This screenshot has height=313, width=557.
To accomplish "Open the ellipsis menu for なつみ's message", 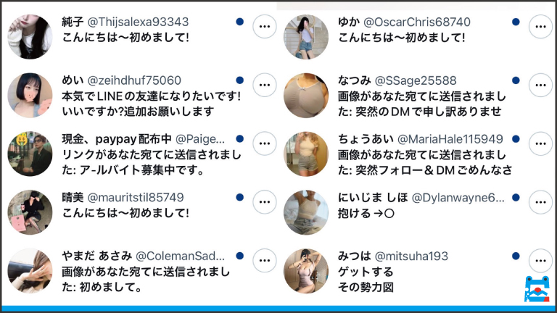I will pos(540,85).
